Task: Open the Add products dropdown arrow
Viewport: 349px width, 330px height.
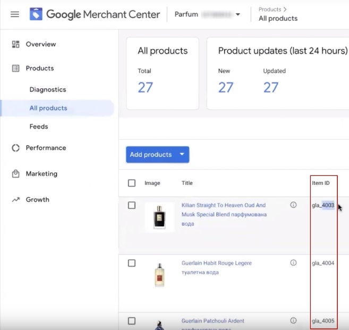Action: 182,155
